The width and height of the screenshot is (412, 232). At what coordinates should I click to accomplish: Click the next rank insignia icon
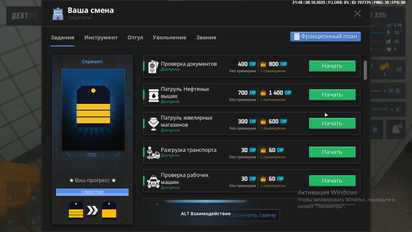click(109, 211)
